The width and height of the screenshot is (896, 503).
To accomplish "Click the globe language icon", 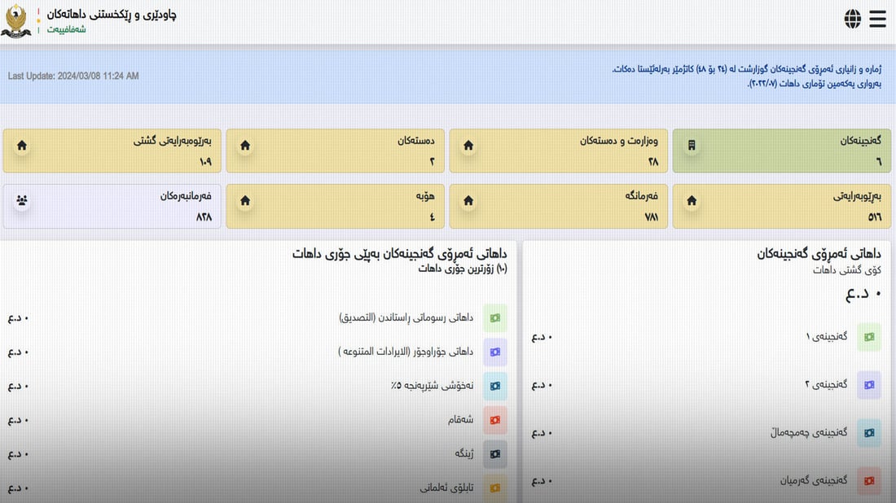I will pyautogui.click(x=852, y=18).
